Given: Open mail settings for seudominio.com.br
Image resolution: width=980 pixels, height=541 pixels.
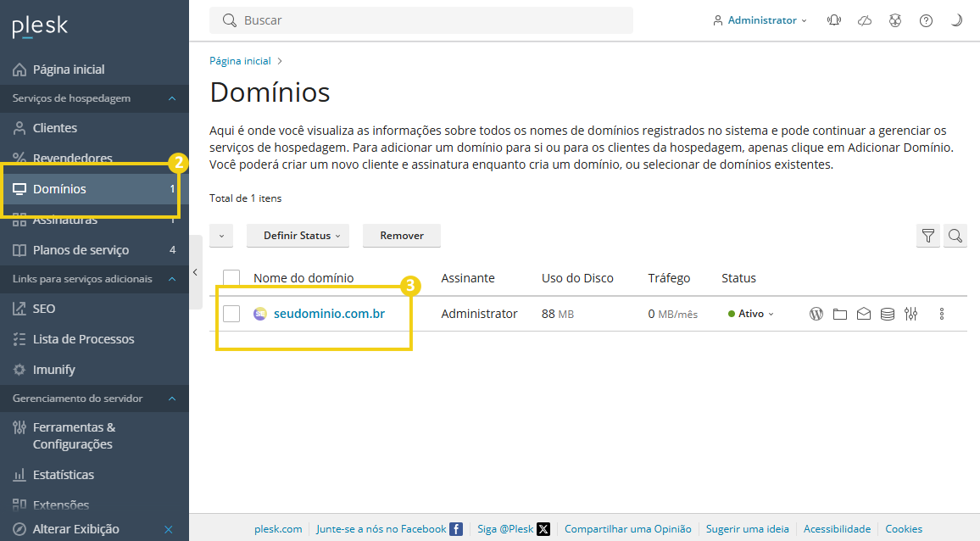Looking at the screenshot, I should [x=863, y=314].
